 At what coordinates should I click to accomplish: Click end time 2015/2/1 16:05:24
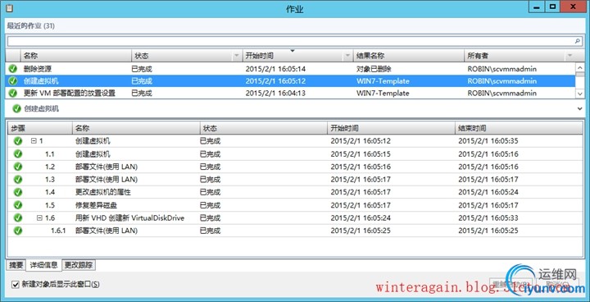click(x=488, y=192)
